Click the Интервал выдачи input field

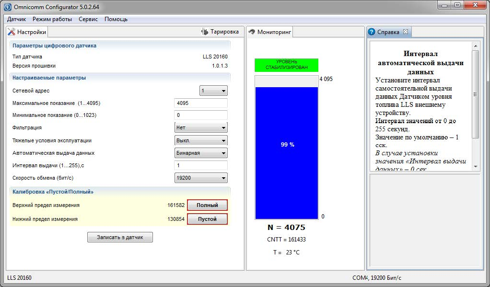(201, 165)
